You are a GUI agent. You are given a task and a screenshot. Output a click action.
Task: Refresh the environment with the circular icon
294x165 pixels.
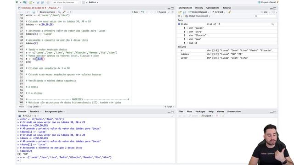point(274,12)
